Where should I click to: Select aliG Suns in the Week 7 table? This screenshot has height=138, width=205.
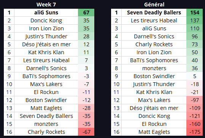click(x=46, y=13)
